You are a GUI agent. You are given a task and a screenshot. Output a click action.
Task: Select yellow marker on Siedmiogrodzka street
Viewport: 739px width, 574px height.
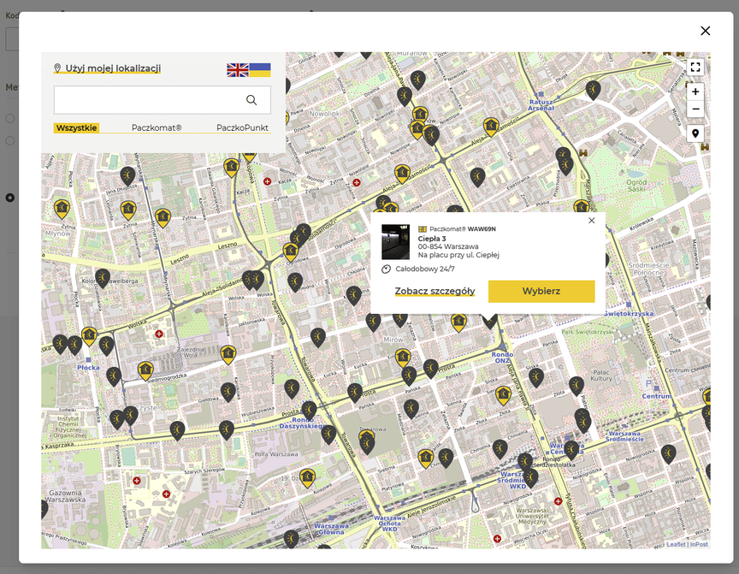145,371
